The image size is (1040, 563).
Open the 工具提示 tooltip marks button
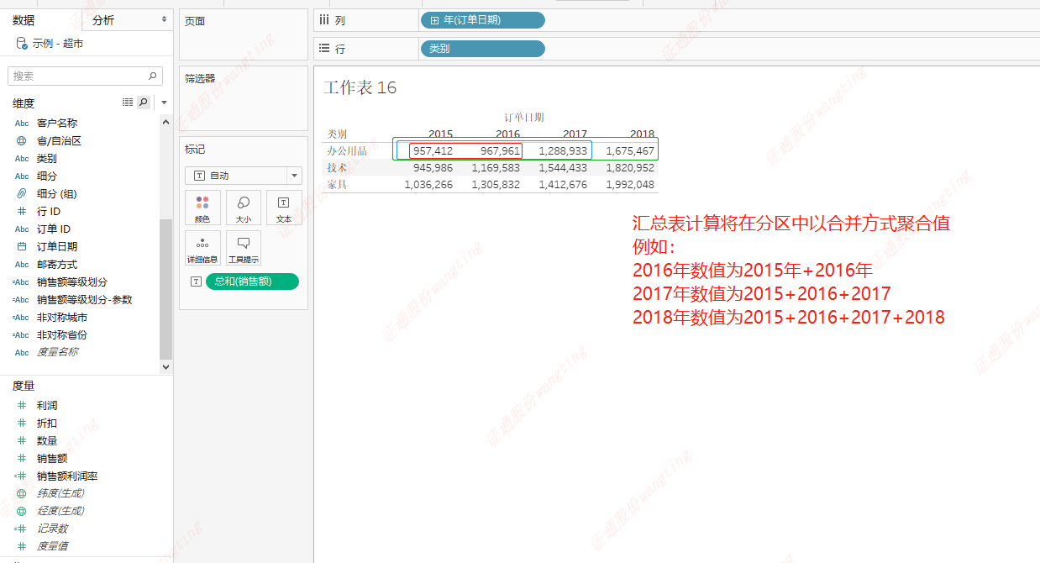244,248
